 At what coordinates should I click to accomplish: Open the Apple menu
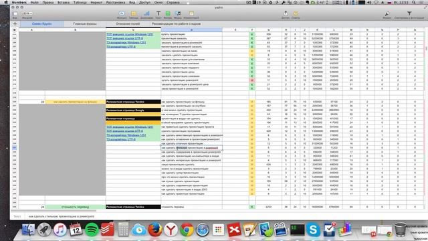coord(6,3)
